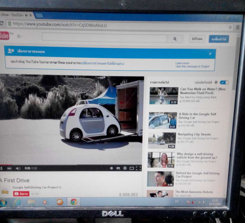Open the change settings link in banner
Viewport: 245px width, 223px height.
pos(103,63)
